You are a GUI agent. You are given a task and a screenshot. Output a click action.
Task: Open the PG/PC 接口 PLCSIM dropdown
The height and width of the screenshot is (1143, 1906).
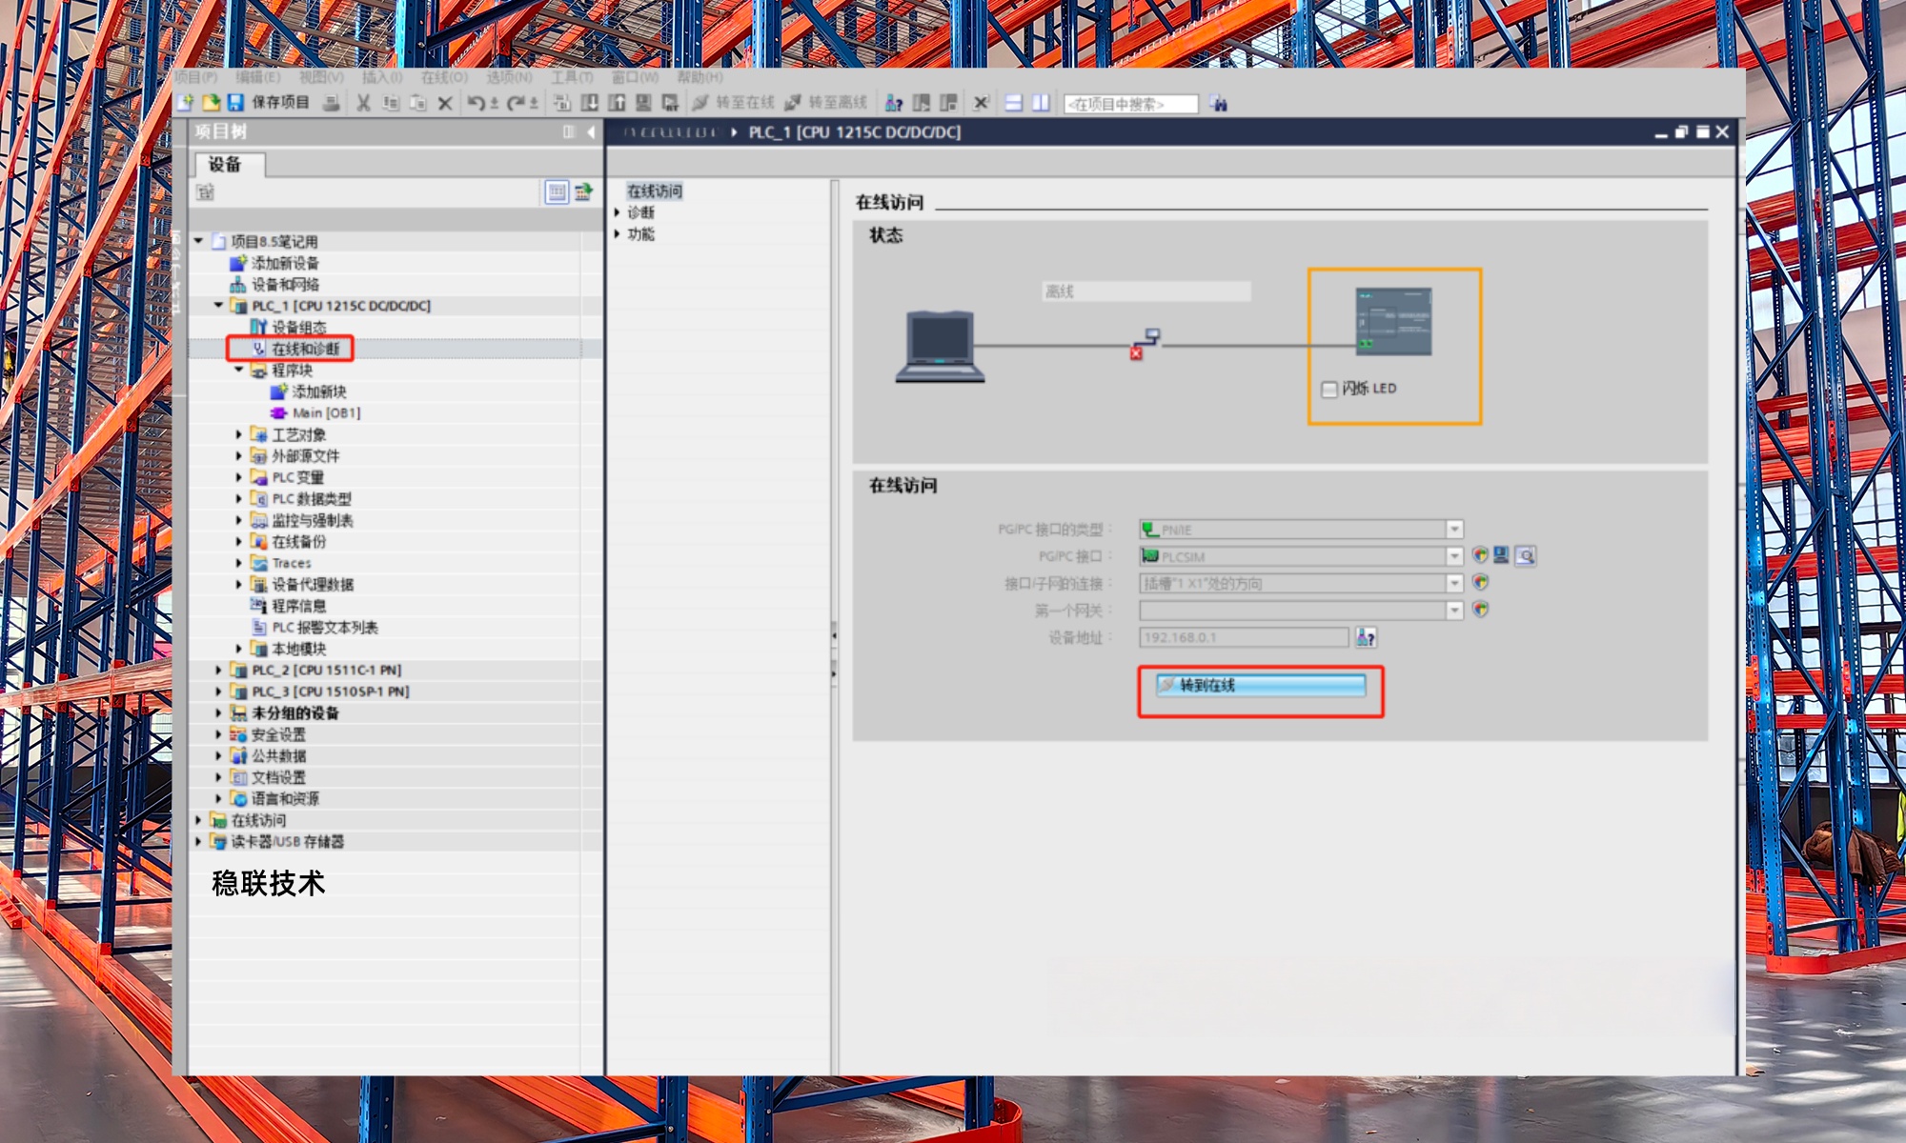tap(1454, 555)
